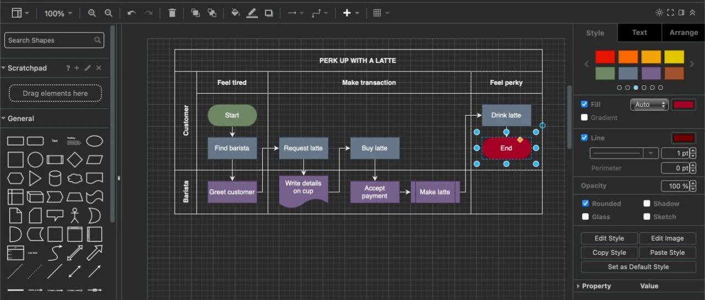Image resolution: width=705 pixels, height=300 pixels.
Task: Open the Waypoints style dropdown
Action: pyautogui.click(x=319, y=13)
